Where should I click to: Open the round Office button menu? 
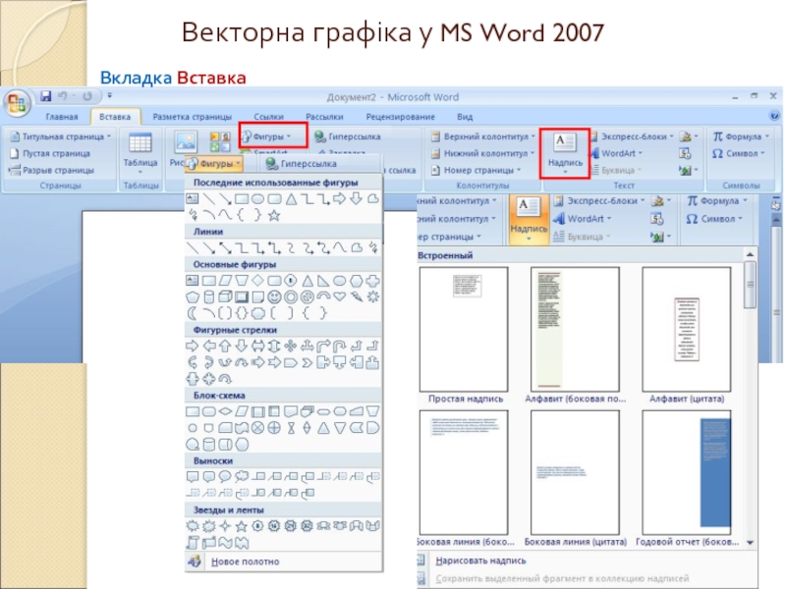pos(17,102)
